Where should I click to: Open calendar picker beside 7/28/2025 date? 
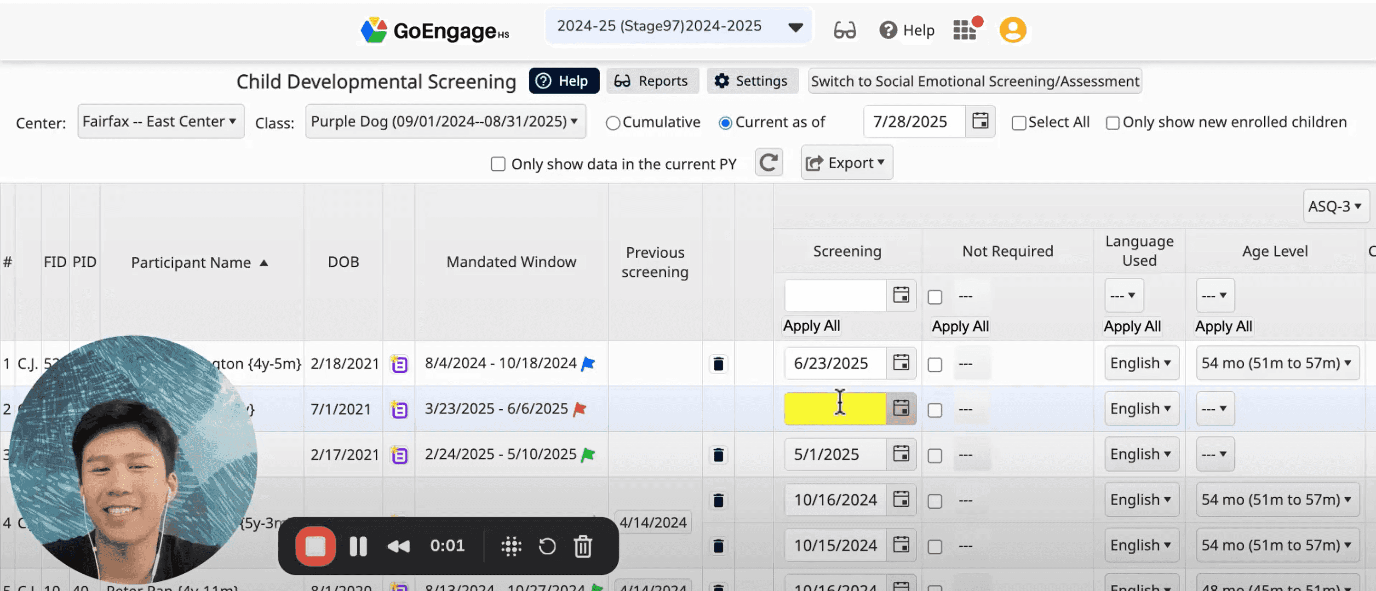980,121
